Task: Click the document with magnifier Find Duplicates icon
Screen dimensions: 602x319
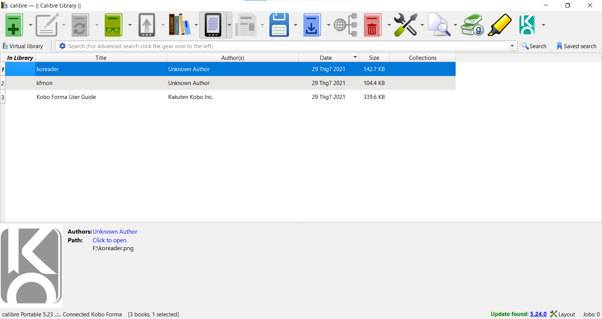Action: (439, 25)
